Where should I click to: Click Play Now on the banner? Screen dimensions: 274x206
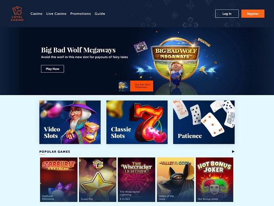pyautogui.click(x=52, y=69)
